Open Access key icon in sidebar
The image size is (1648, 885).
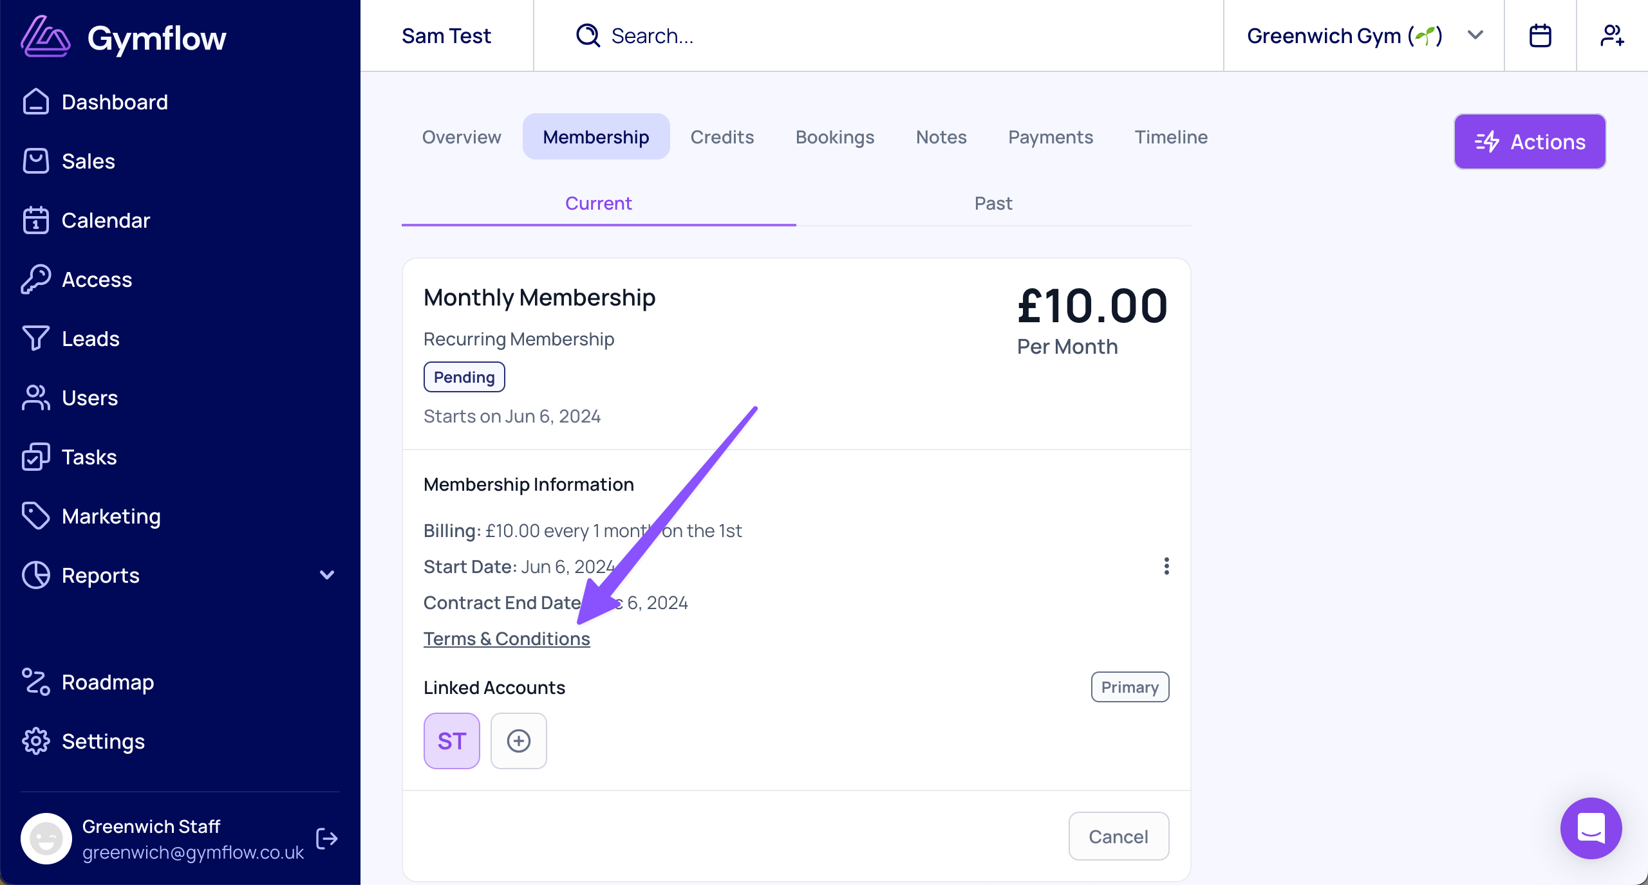pyautogui.click(x=36, y=280)
